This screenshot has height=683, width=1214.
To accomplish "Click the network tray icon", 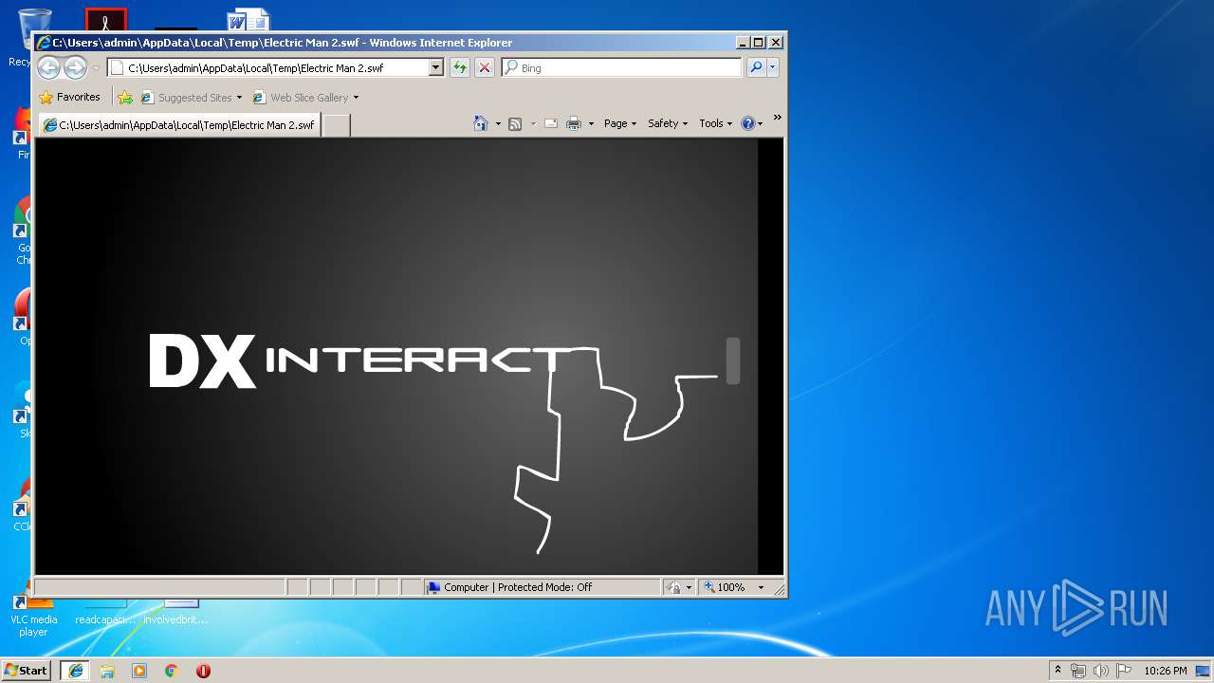I will click(1078, 671).
